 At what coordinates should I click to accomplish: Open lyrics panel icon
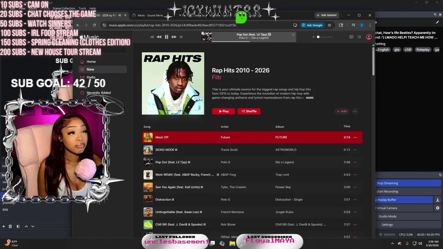[x=351, y=37]
